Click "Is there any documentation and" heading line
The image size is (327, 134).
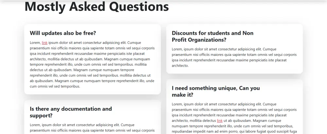click(71, 109)
